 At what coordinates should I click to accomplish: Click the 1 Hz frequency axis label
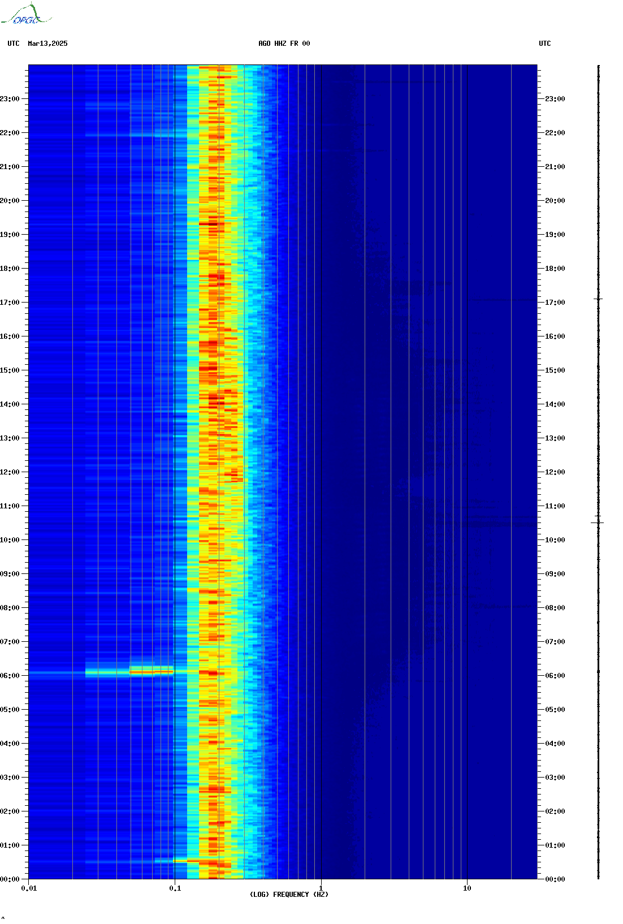pos(321,888)
